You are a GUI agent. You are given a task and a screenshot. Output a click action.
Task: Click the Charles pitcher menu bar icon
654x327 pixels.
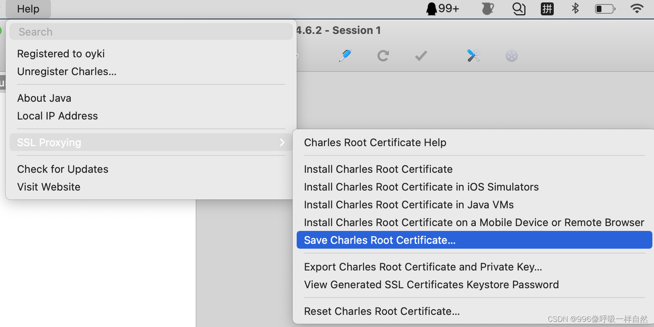(488, 8)
